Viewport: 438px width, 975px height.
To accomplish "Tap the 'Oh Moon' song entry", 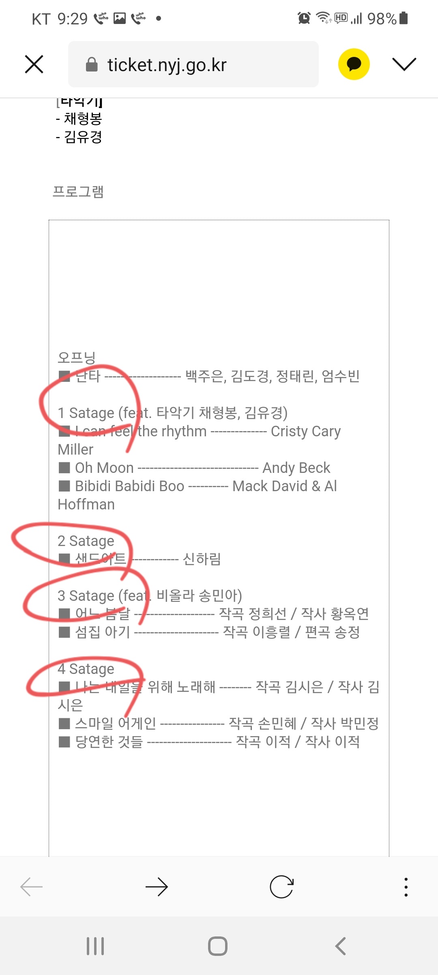I will (x=105, y=468).
